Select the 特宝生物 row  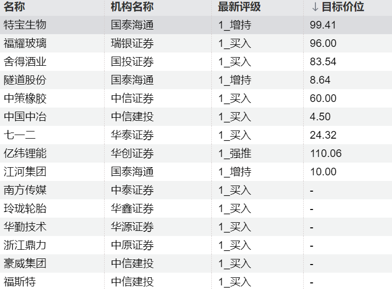(x=196, y=25)
